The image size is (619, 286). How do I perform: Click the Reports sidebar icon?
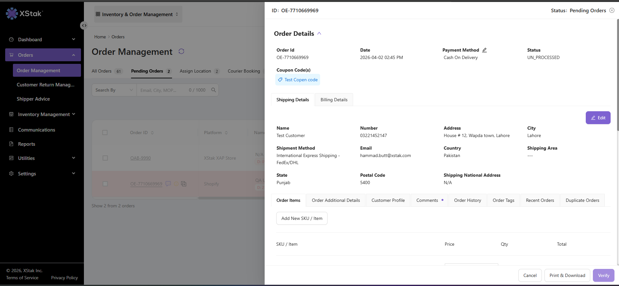[11, 144]
